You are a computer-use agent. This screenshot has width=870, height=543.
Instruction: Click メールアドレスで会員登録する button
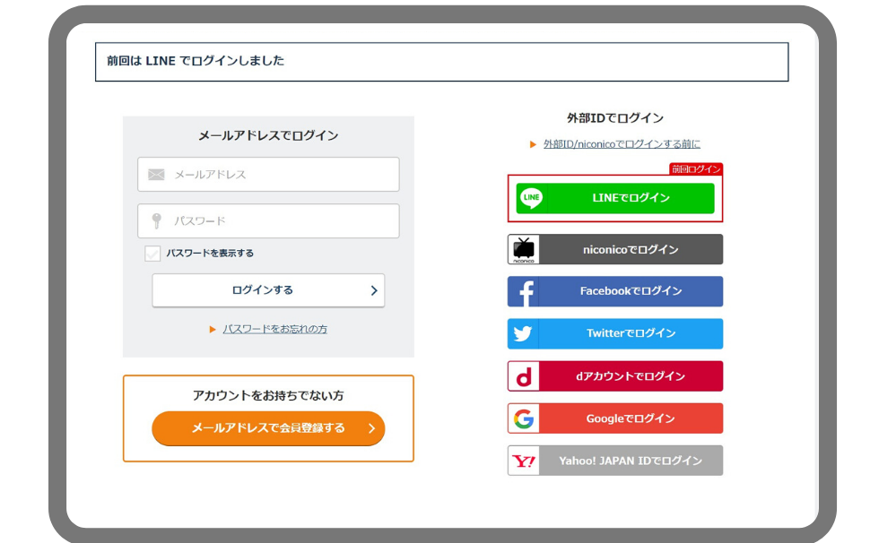(x=268, y=428)
